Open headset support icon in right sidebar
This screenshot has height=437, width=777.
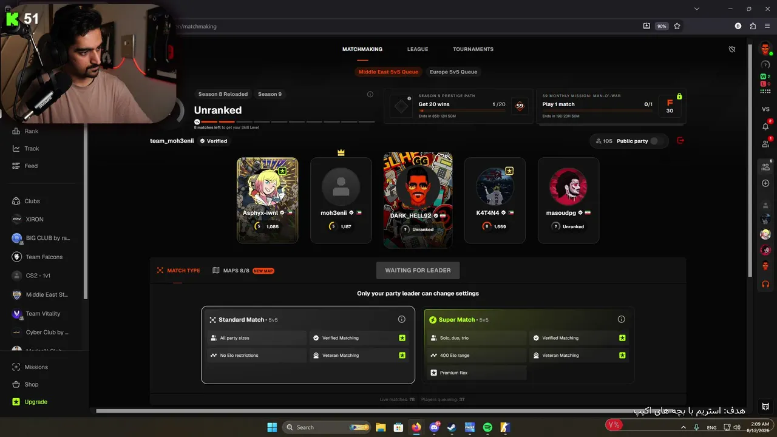(765, 283)
